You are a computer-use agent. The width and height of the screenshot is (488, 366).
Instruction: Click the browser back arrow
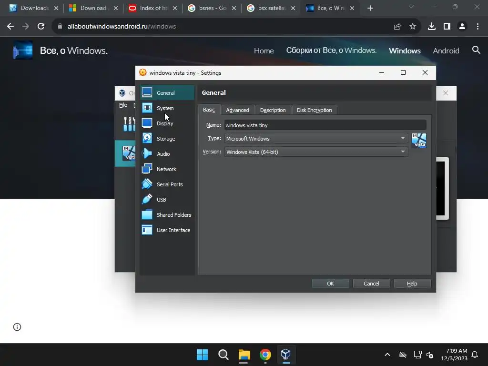10,27
